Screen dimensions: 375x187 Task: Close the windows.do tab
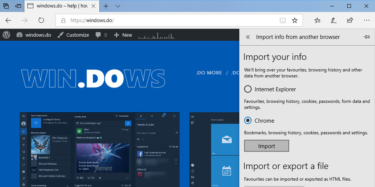pyautogui.click(x=93, y=6)
